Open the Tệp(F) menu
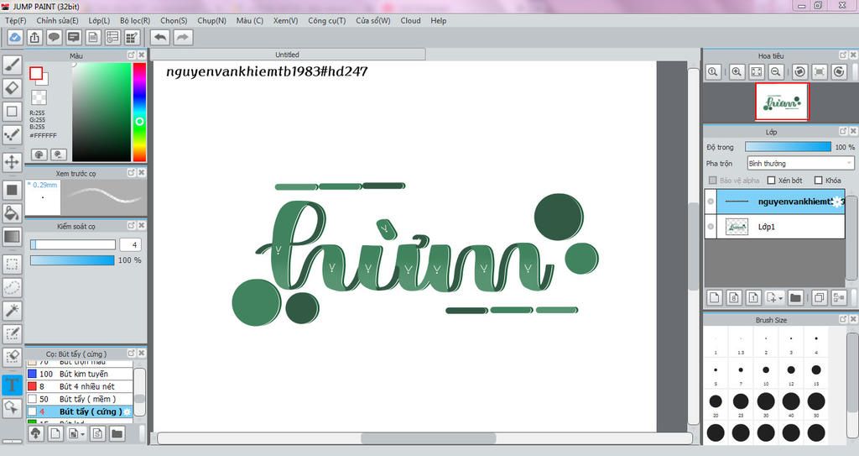Viewport: 859px width, 456px height. pos(15,20)
